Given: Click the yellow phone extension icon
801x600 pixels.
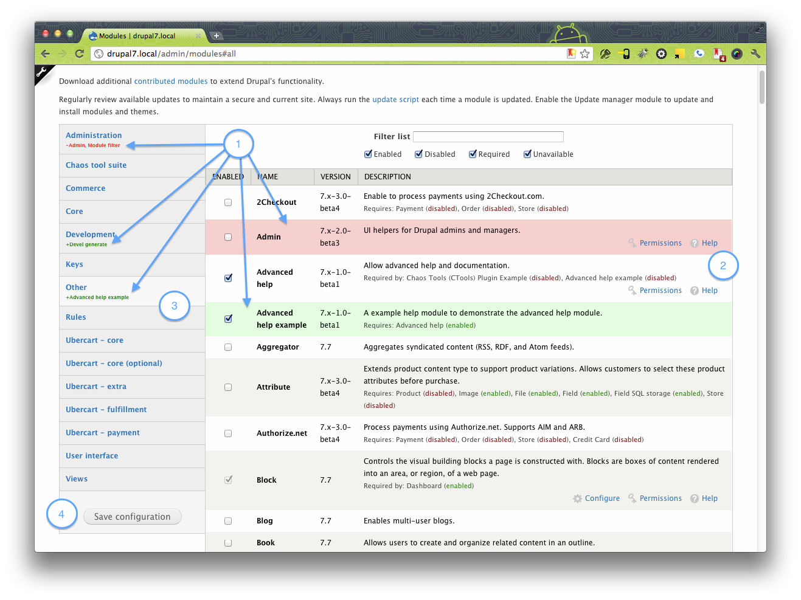Looking at the screenshot, I should pos(625,53).
